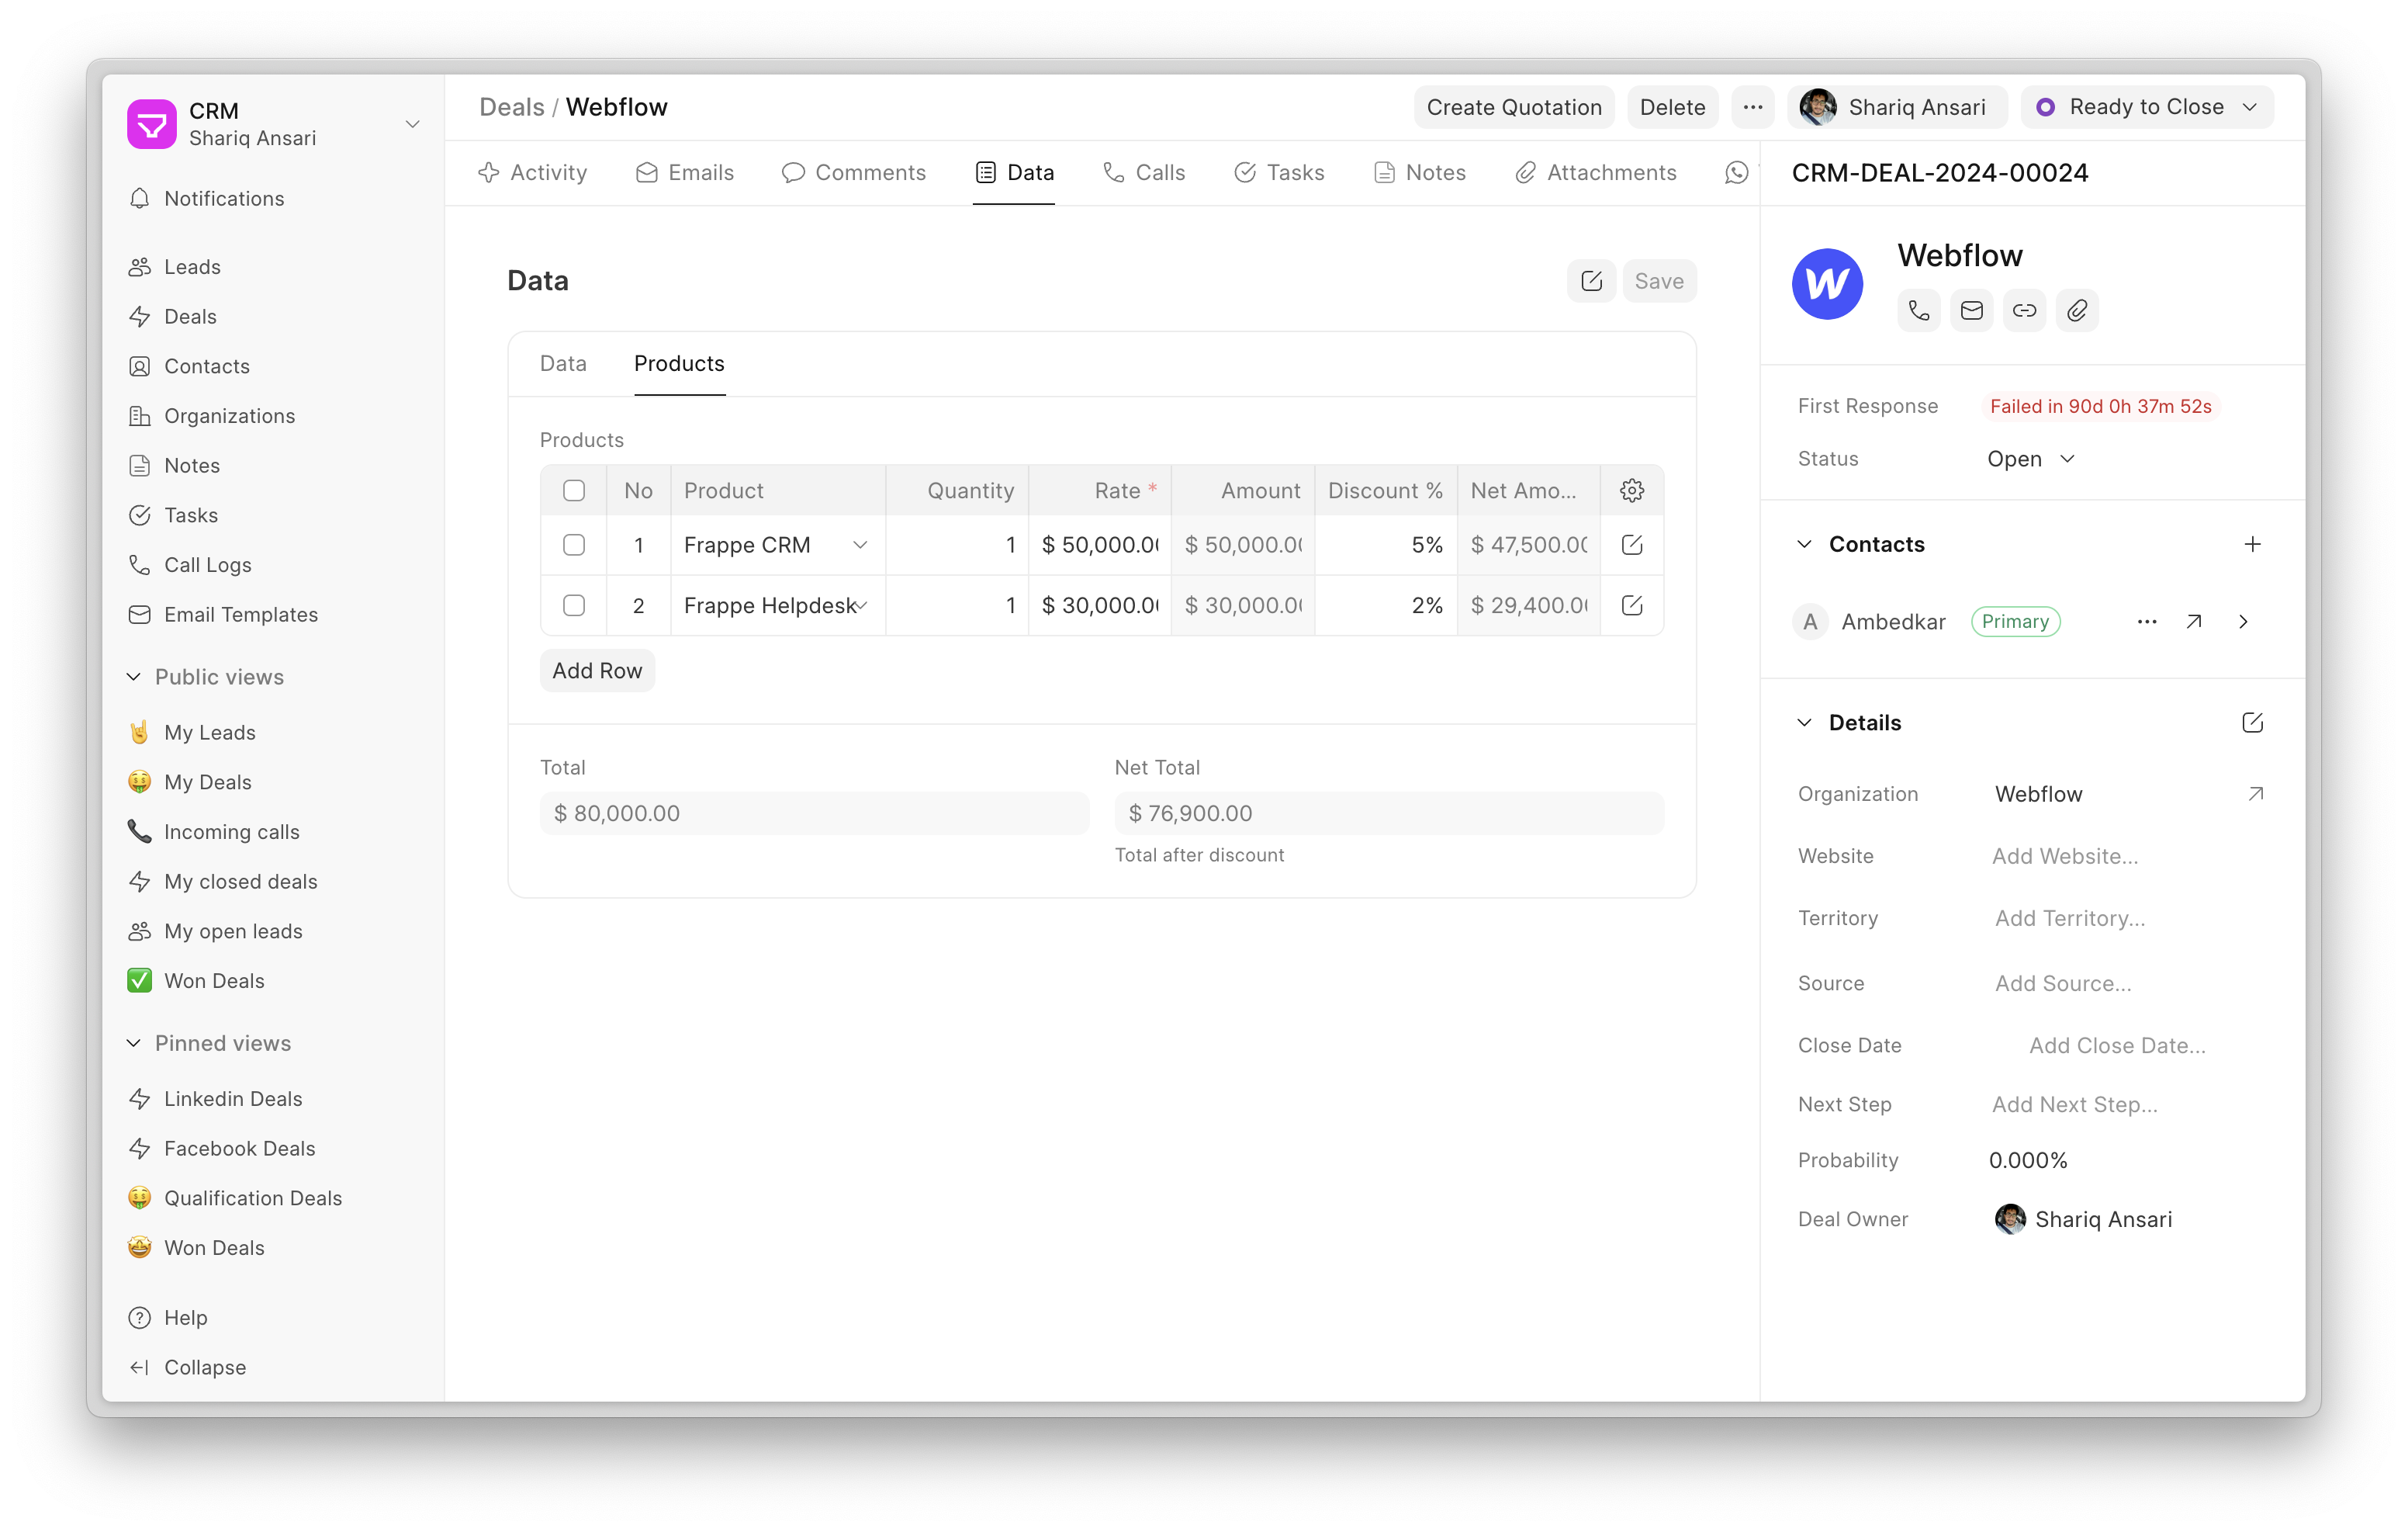Open the WhatsApp tab icon

pos(1737,173)
